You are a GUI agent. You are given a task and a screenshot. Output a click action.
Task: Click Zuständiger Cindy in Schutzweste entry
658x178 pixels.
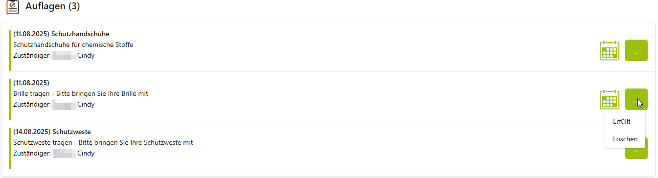tap(54, 153)
